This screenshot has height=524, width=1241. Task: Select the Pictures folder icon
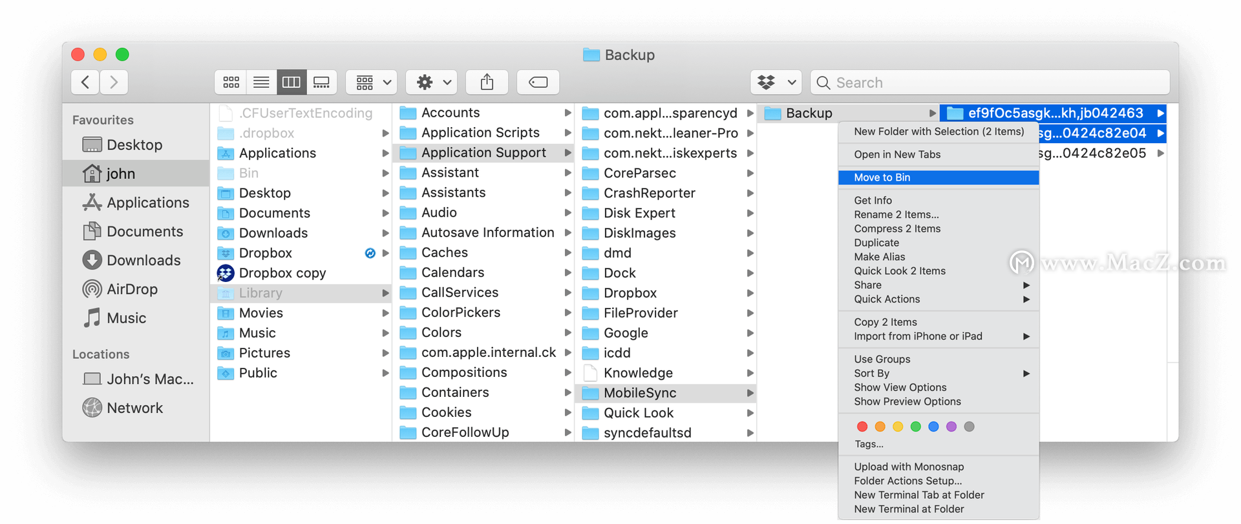tap(226, 353)
